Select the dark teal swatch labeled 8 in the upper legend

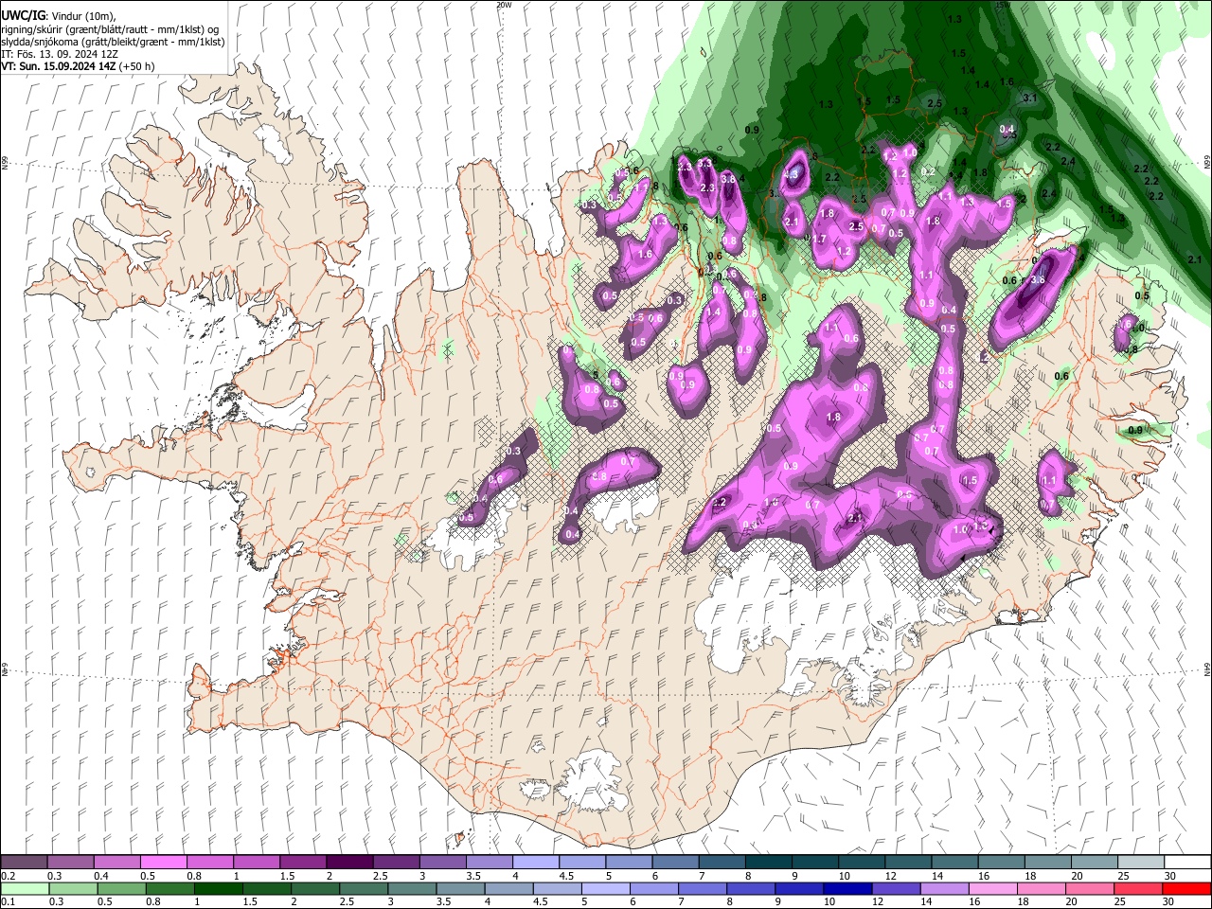[x=767, y=863]
